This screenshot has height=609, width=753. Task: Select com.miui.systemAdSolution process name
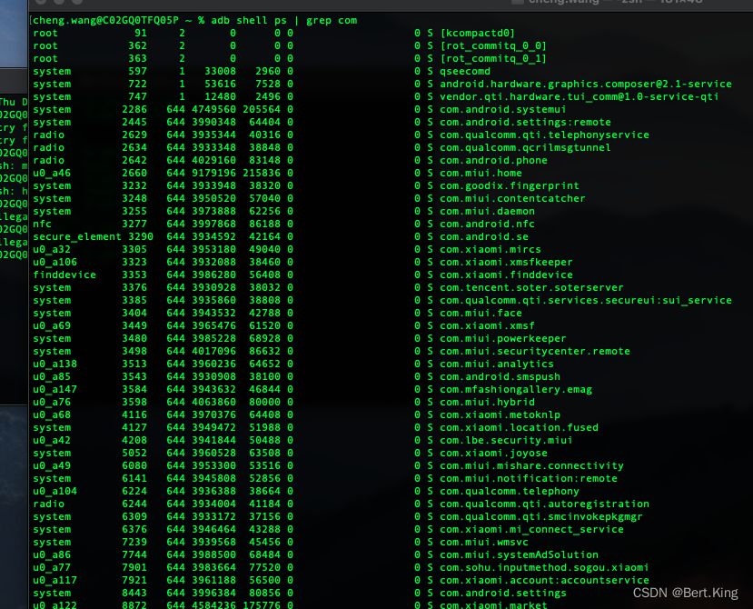[520, 555]
